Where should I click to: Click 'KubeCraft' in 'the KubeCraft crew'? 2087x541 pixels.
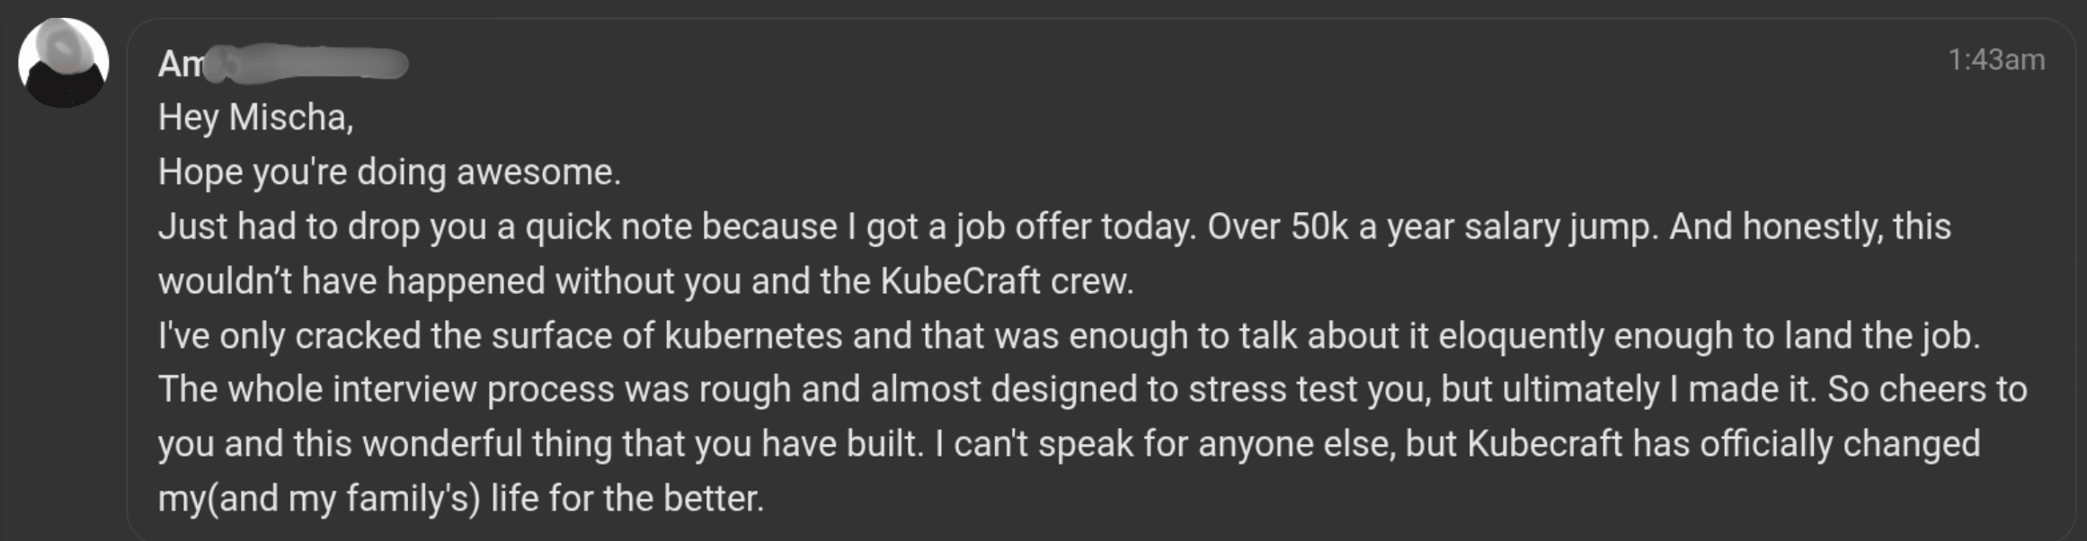(x=960, y=281)
